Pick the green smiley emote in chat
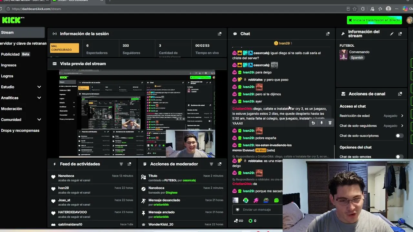The width and height of the screenshot is (413, 232). pyautogui.click(x=277, y=200)
